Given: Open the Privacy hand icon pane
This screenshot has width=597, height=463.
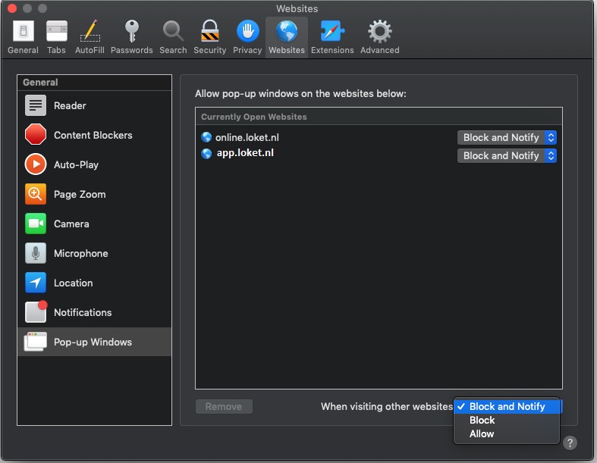Looking at the screenshot, I should point(247,36).
